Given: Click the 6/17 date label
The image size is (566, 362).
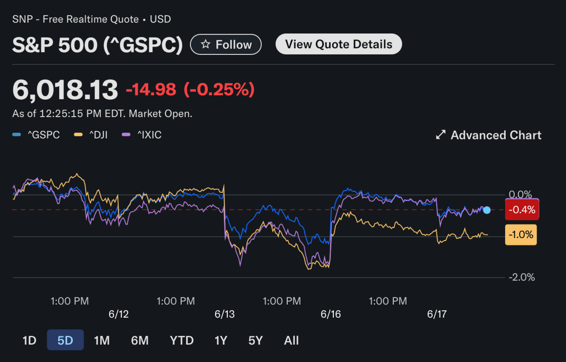Looking at the screenshot, I should (437, 314).
